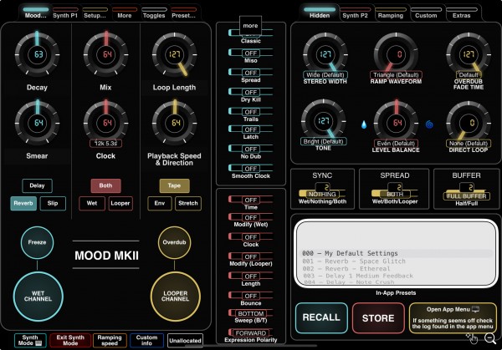Click the Overdub circle button
Viewport: 502px width, 350px height.
click(x=175, y=242)
